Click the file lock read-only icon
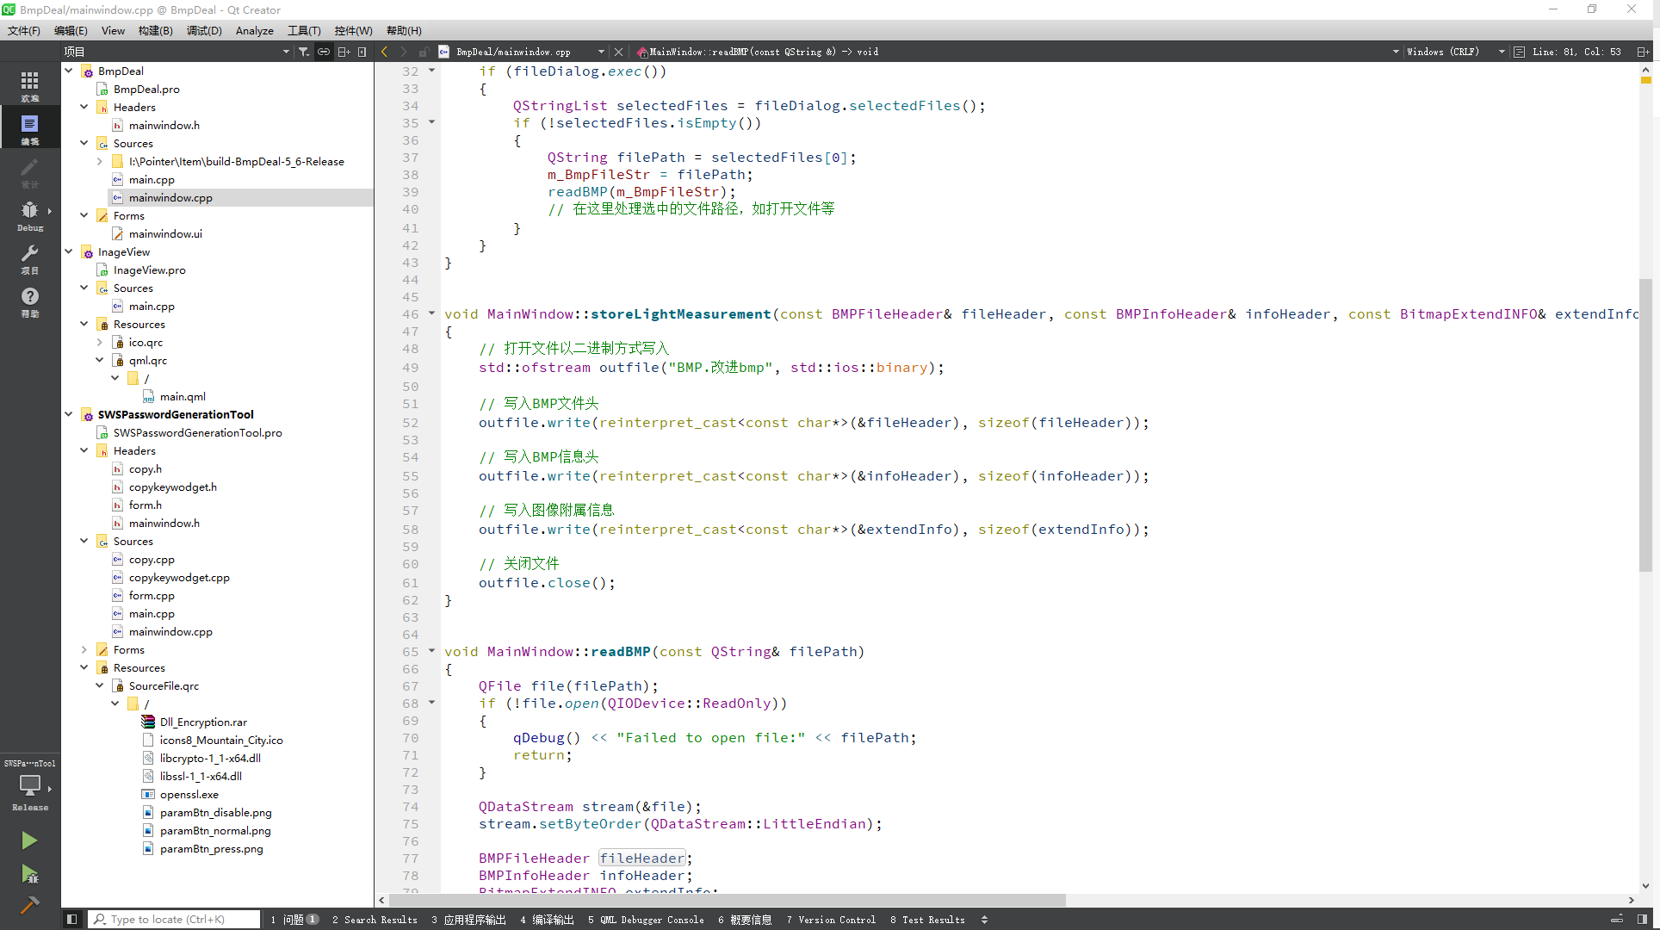1660x930 pixels. tap(423, 52)
